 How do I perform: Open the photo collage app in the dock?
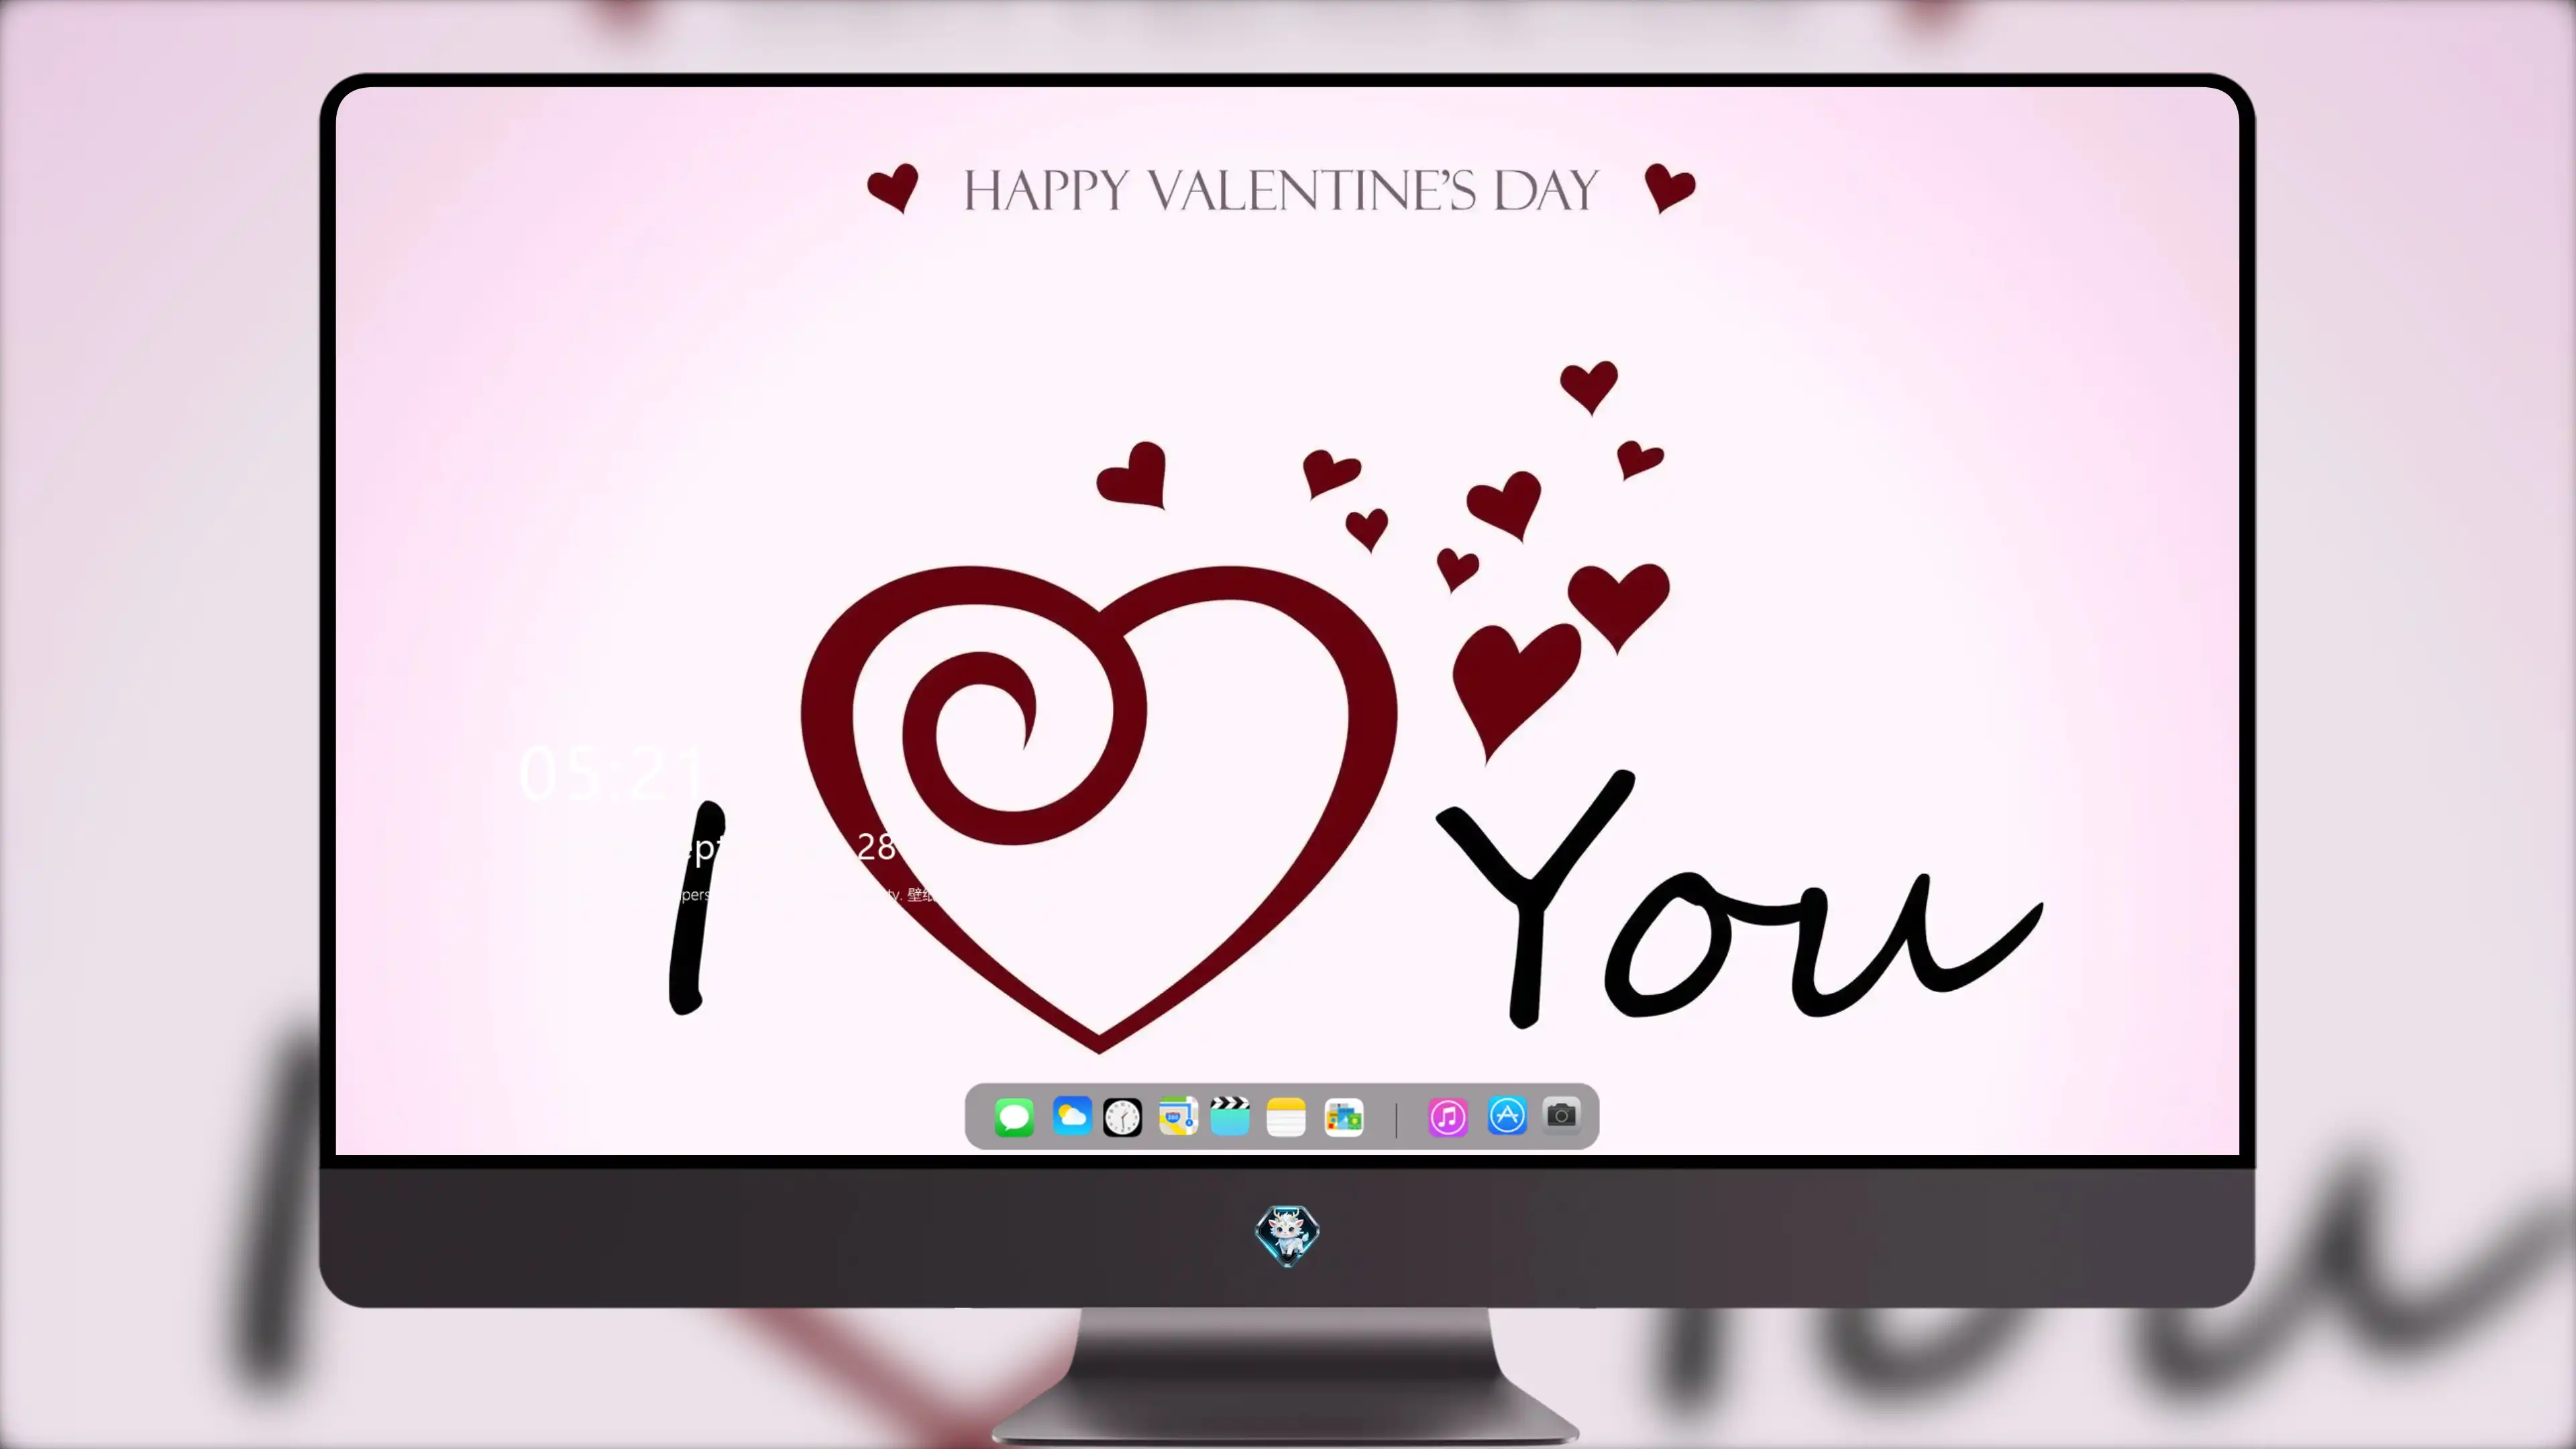pyautogui.click(x=1344, y=1117)
